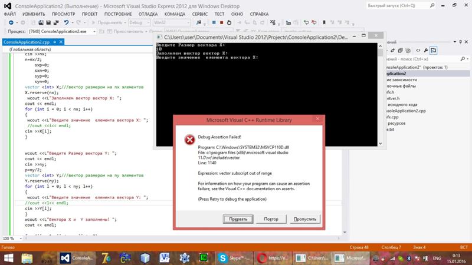Open the Undo history dropdown arrow
This screenshot has height=265, width=472.
[x=73, y=22]
